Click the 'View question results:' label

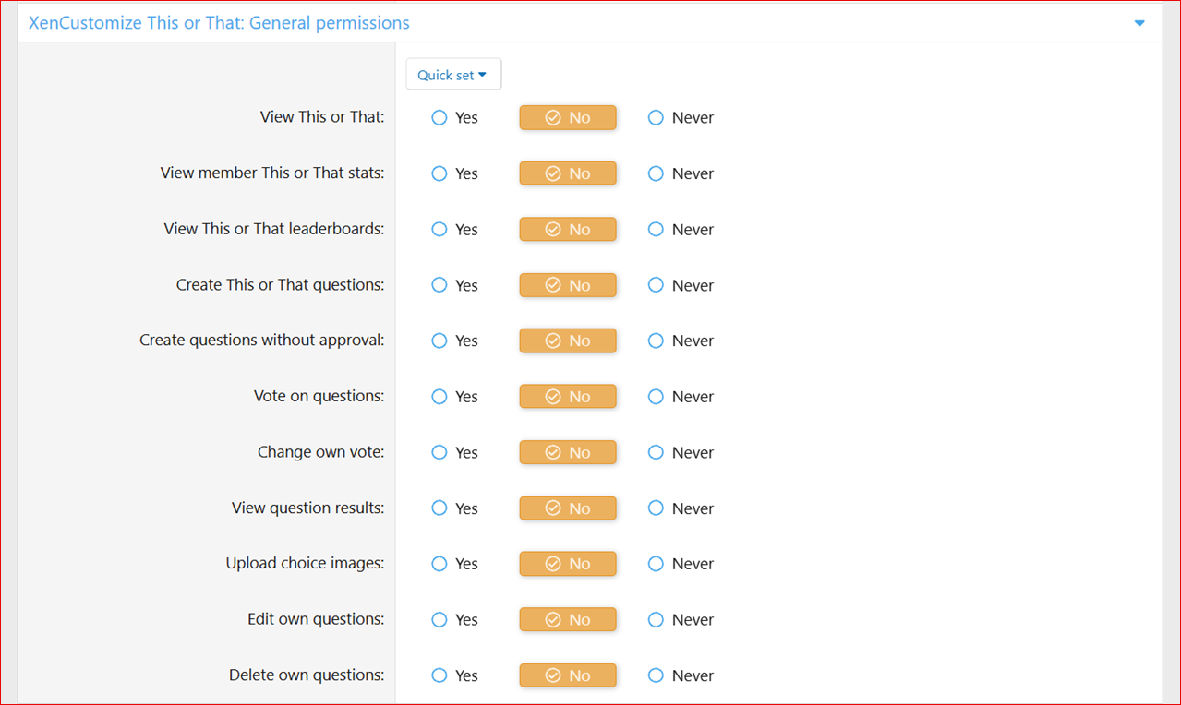pos(308,508)
